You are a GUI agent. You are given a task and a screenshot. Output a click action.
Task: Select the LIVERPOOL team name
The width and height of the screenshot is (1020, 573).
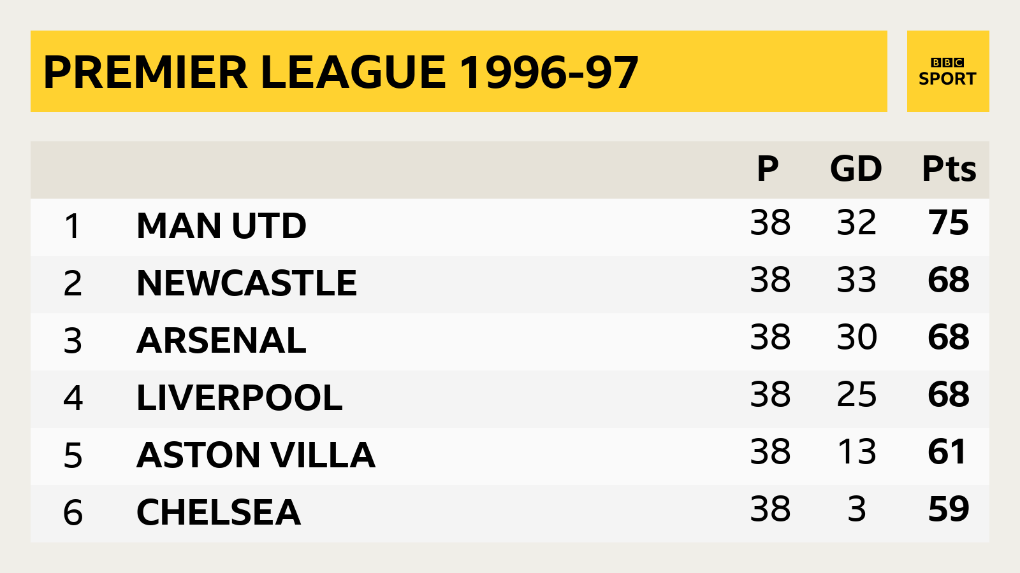240,398
